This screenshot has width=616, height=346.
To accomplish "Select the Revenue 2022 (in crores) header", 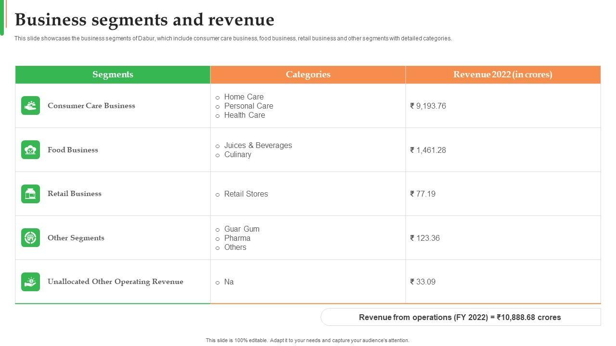I will 503,74.
